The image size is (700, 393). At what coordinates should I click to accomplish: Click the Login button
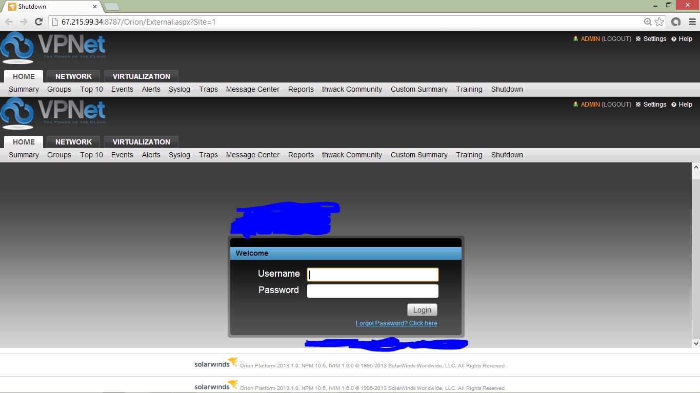point(422,309)
